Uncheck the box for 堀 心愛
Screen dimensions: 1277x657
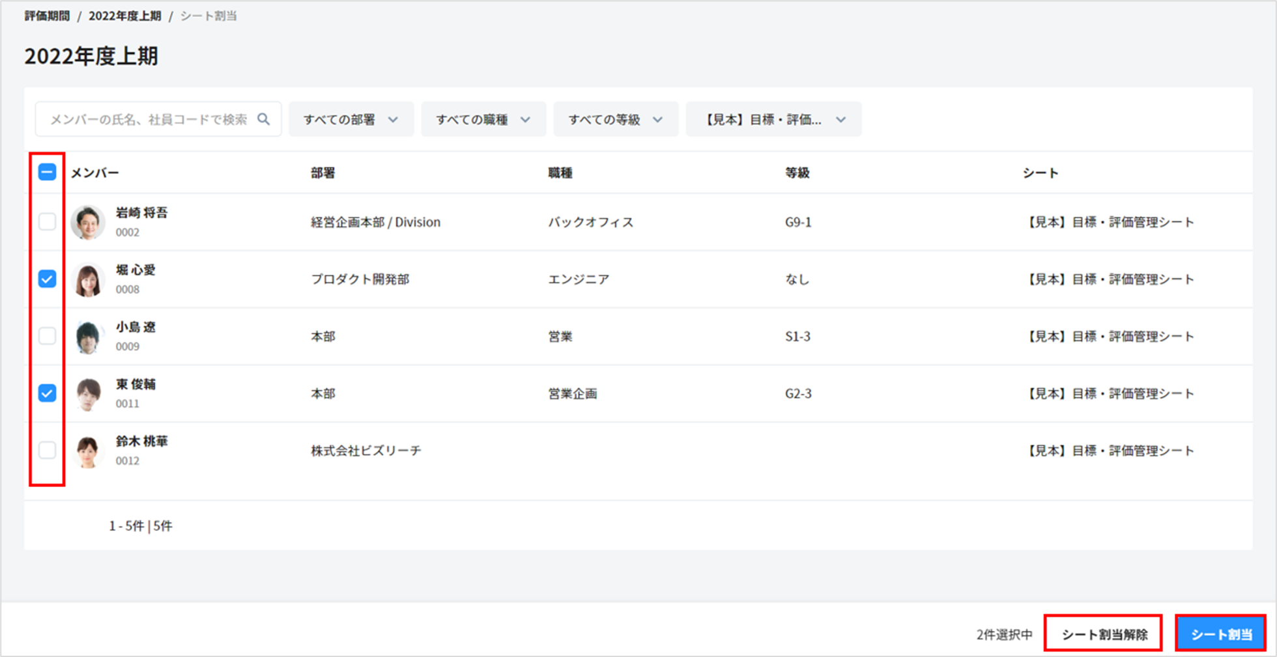click(x=47, y=279)
